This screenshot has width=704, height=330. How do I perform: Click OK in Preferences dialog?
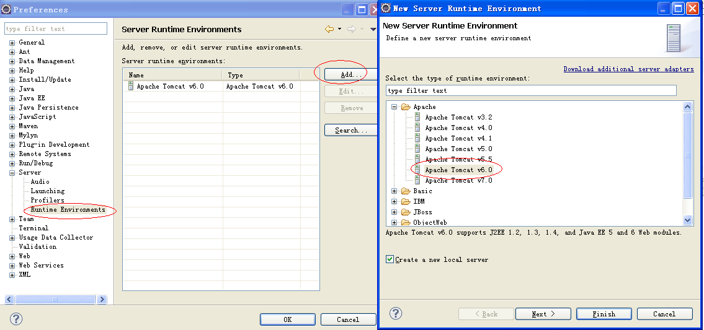[287, 319]
